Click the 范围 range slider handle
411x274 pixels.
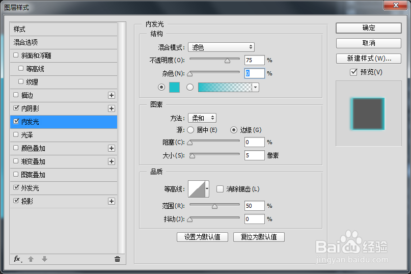pos(215,206)
